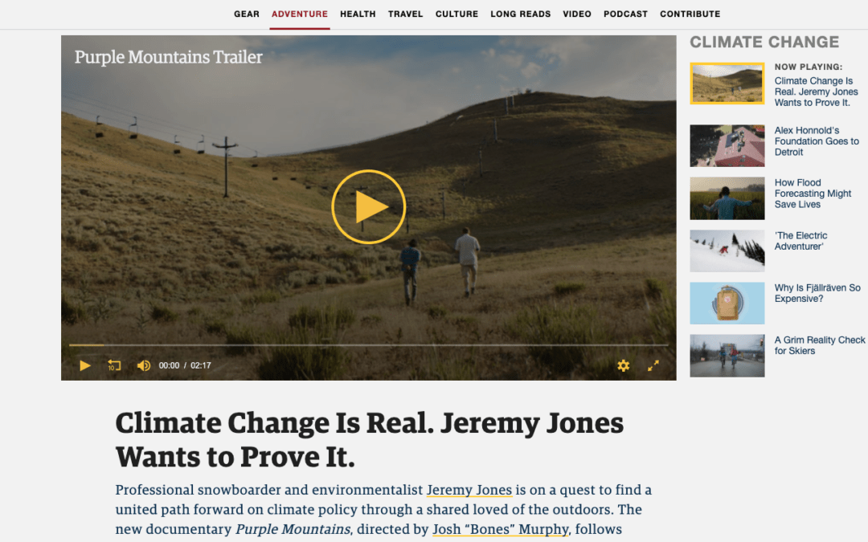Expand video to fullscreen
This screenshot has height=542, width=868.
(x=653, y=365)
